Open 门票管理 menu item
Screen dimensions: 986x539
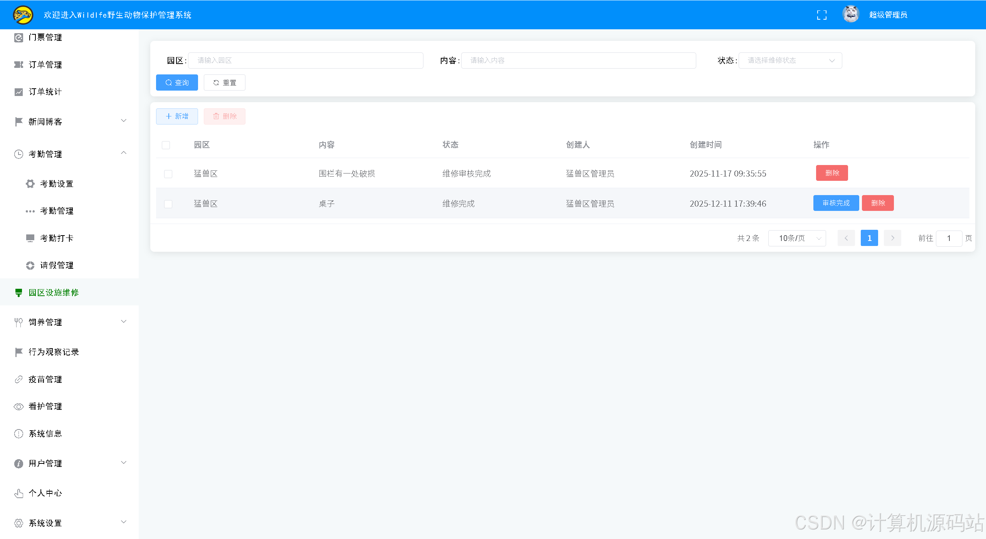point(69,37)
